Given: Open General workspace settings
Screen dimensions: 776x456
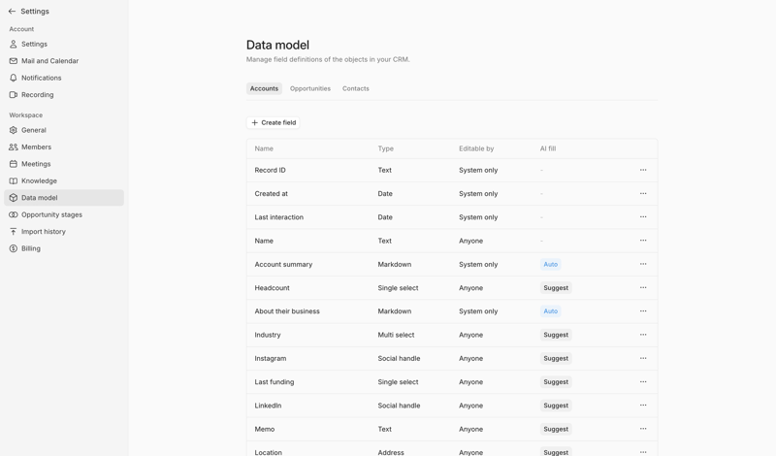Looking at the screenshot, I should 34,130.
